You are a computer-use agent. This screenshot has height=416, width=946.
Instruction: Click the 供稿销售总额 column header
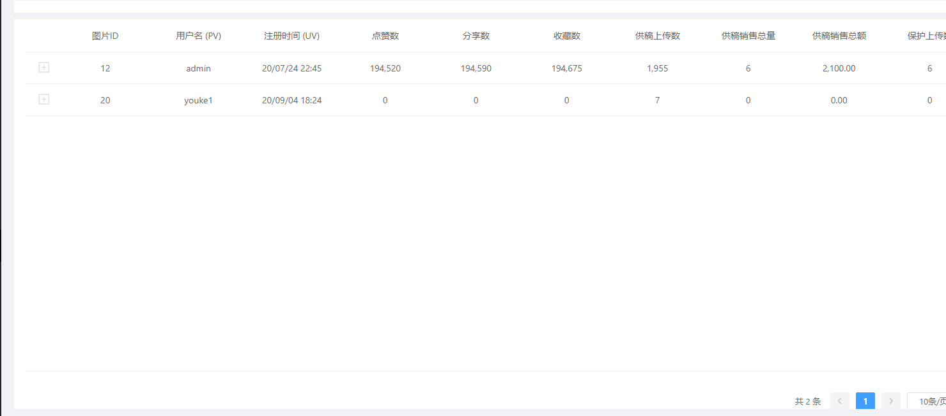(x=839, y=36)
